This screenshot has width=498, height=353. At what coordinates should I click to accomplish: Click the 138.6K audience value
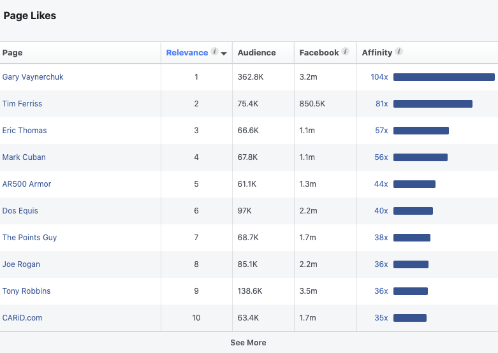coord(250,291)
